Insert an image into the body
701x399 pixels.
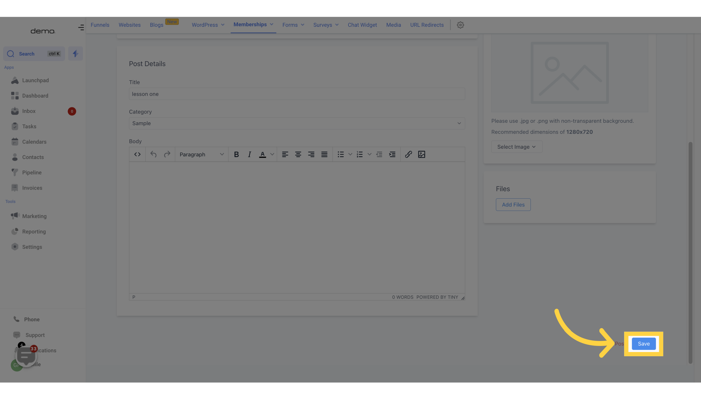point(422,154)
